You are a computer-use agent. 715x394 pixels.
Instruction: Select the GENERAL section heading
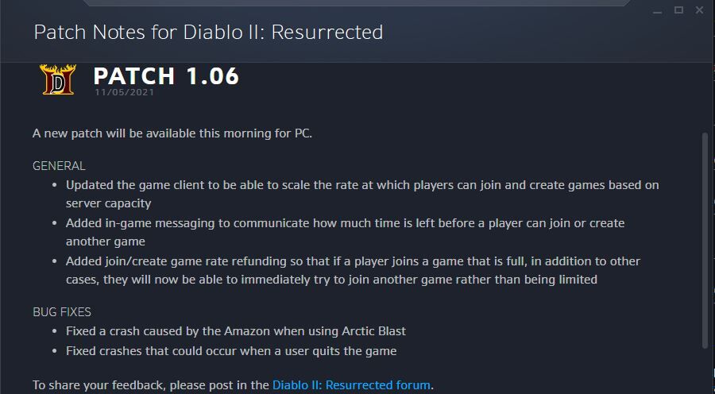(x=59, y=165)
